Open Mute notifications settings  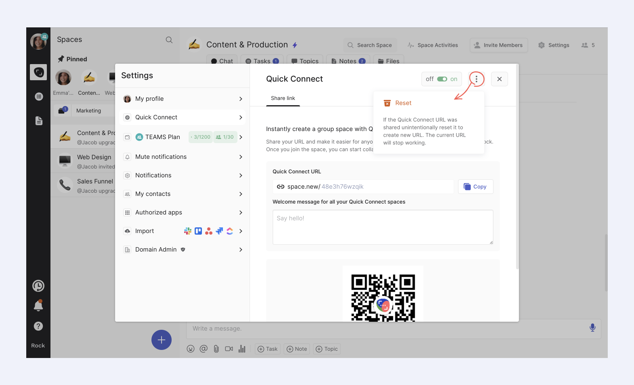click(183, 157)
